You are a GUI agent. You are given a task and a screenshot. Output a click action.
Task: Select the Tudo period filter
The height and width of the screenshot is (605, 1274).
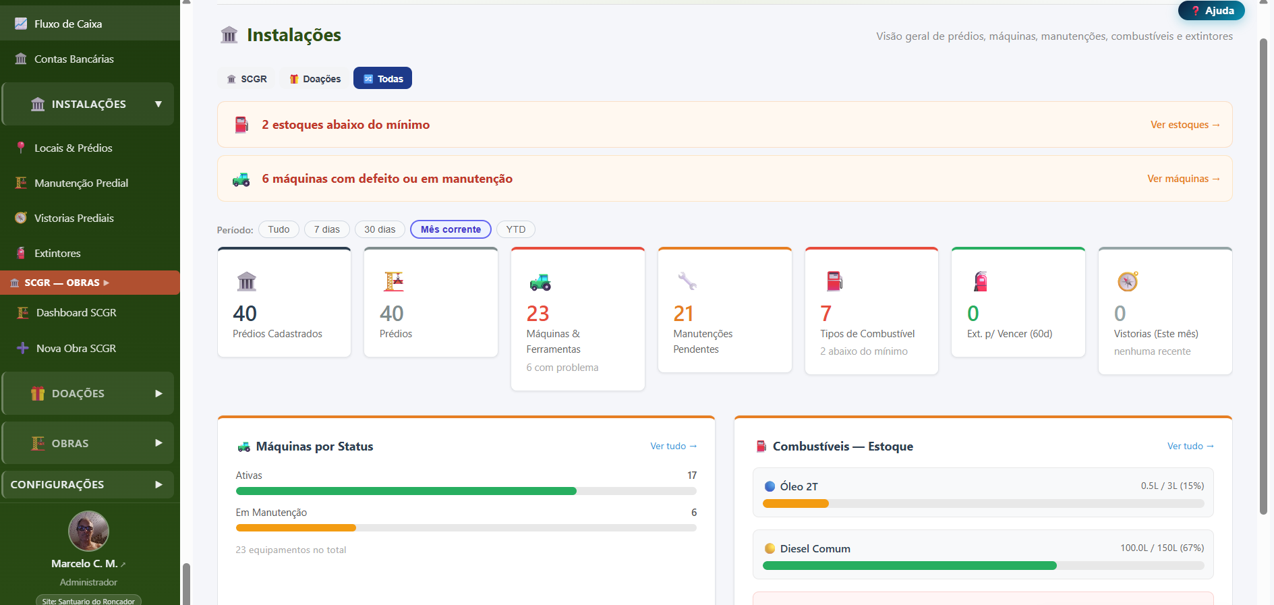[x=279, y=229]
